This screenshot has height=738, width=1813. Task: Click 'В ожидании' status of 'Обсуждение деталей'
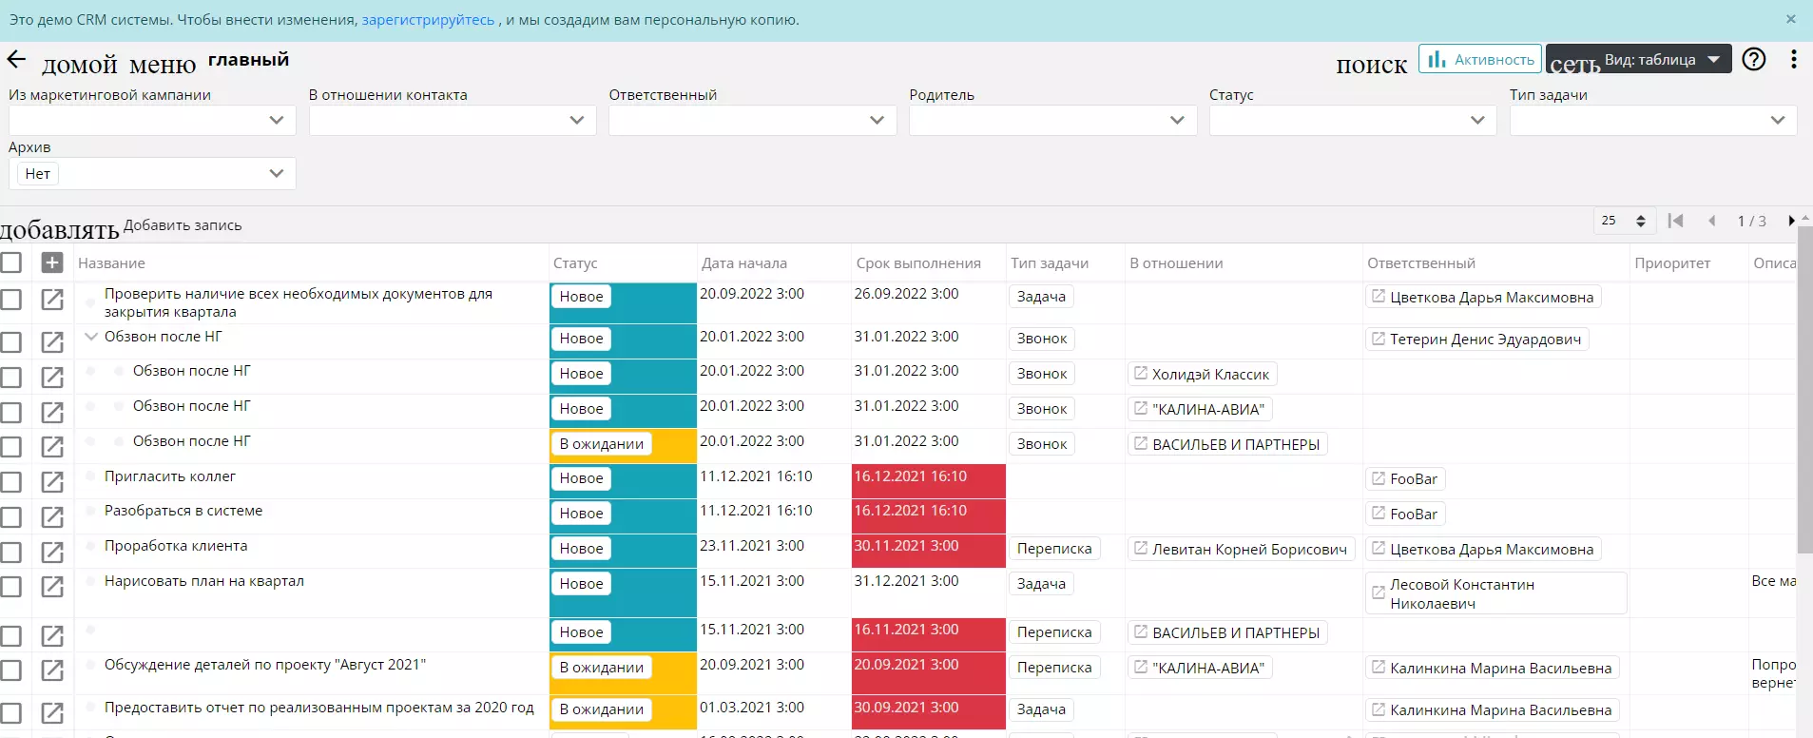[601, 668]
